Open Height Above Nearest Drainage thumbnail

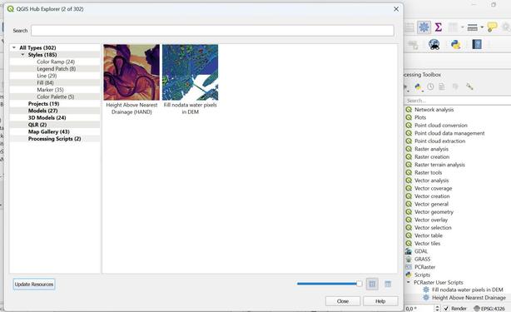131,72
